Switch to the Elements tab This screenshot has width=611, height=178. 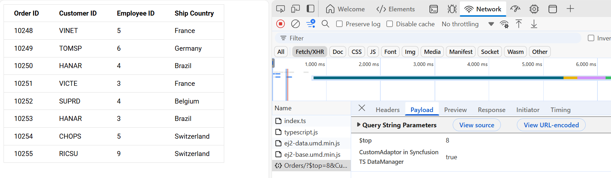[x=395, y=9]
